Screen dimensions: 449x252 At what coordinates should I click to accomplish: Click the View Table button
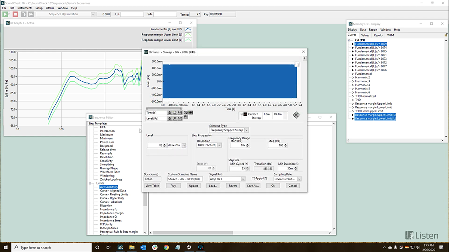(x=152, y=186)
